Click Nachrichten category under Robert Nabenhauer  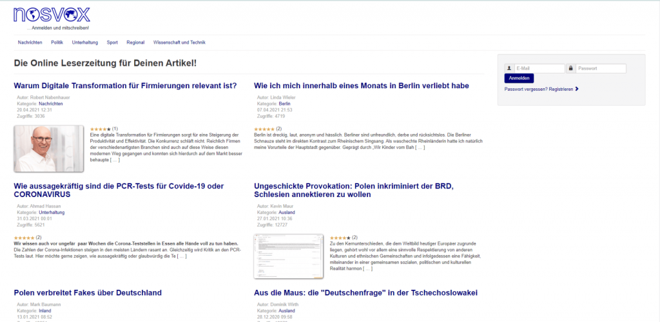(x=51, y=104)
